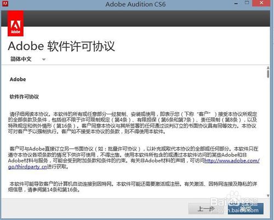Maximize the installer window
The height and width of the screenshot is (220, 274).
pos(247,3)
